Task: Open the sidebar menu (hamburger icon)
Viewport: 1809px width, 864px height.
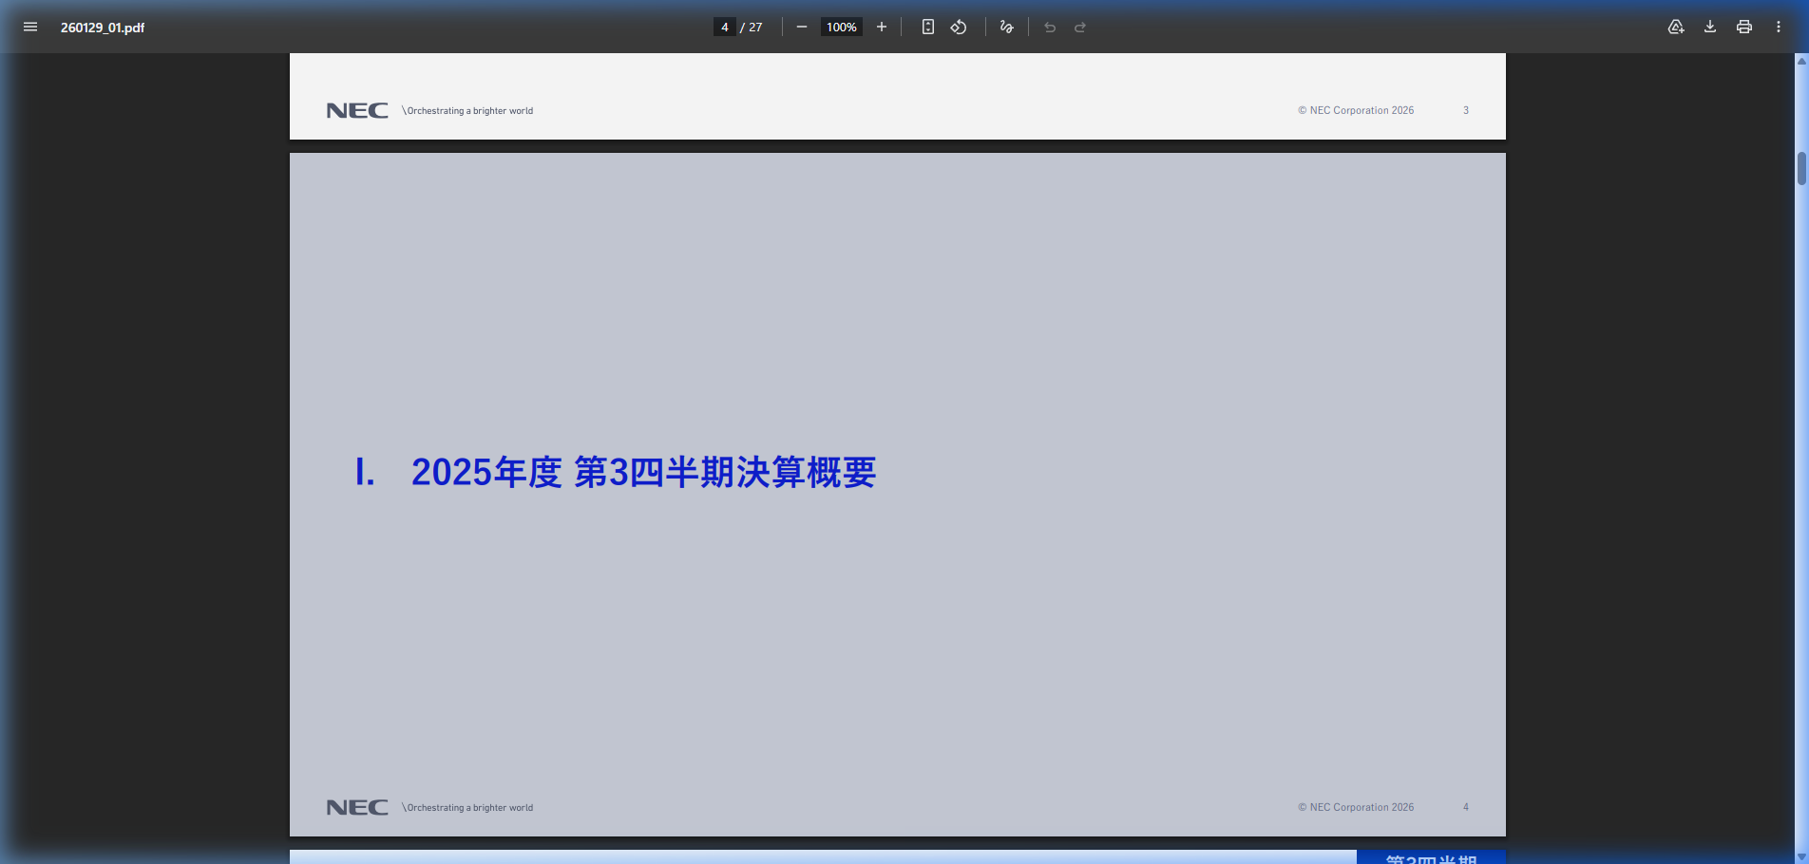Action: pyautogui.click(x=30, y=27)
